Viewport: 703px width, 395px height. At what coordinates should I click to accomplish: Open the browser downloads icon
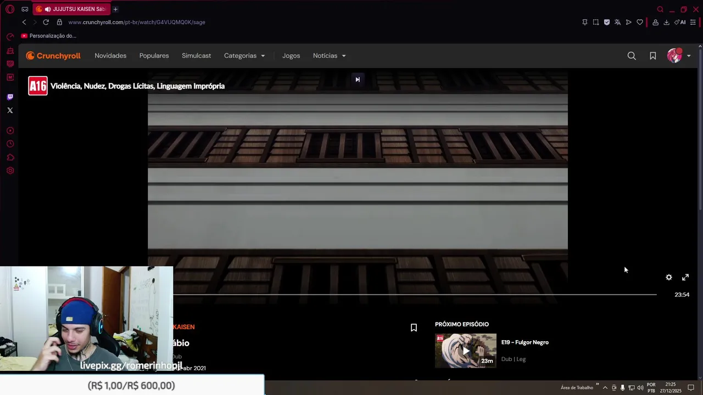coord(666,22)
